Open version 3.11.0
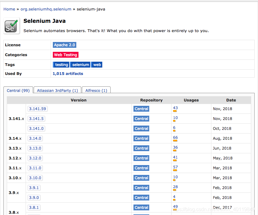The width and height of the screenshot is (258, 215). pyautogui.click(x=35, y=168)
